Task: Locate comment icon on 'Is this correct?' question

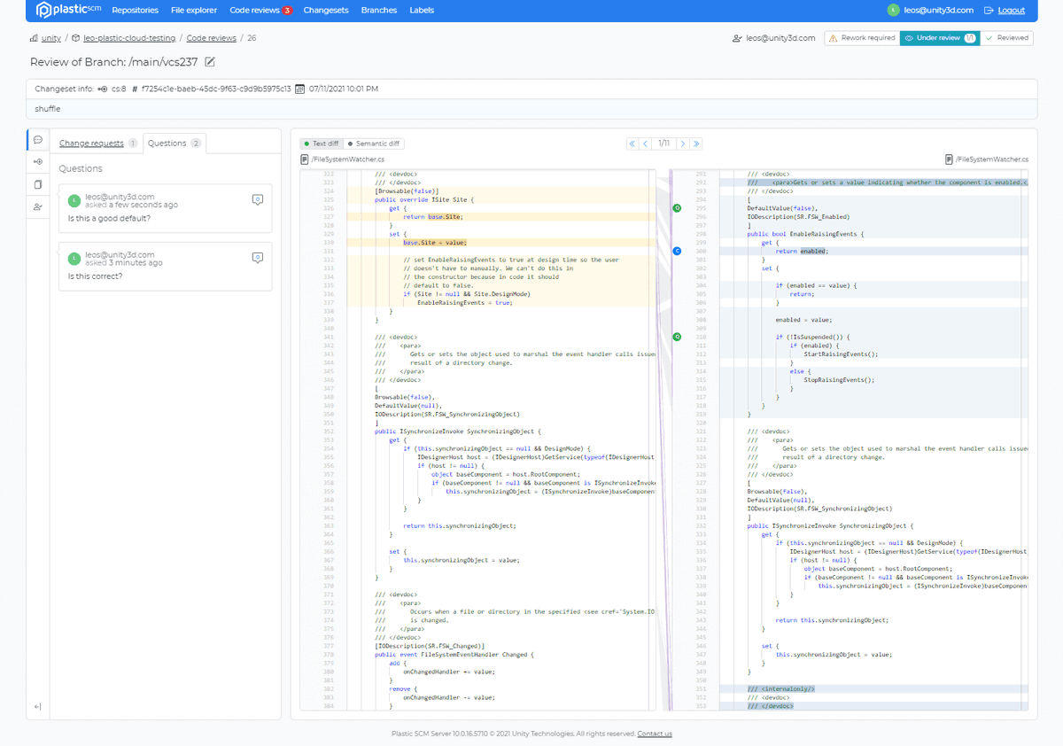Action: pos(257,258)
